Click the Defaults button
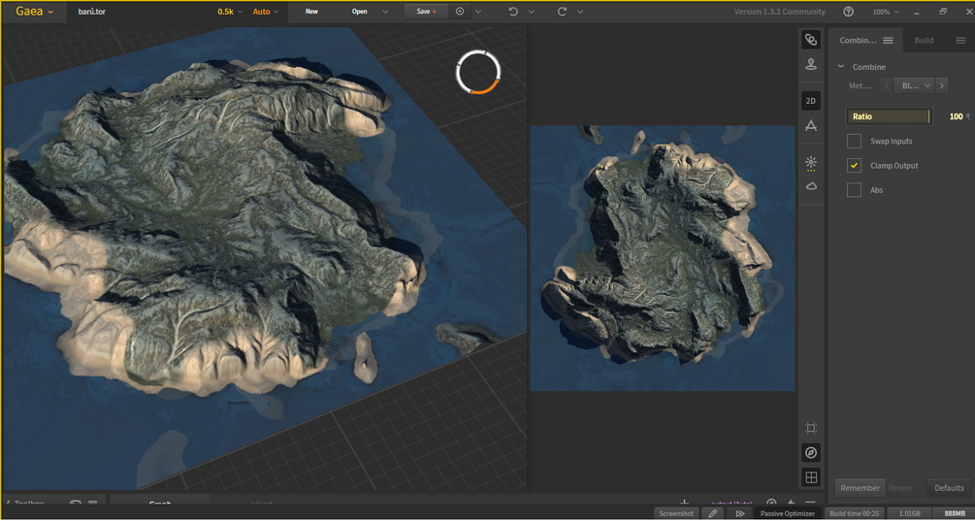This screenshot has width=975, height=521. pos(948,488)
